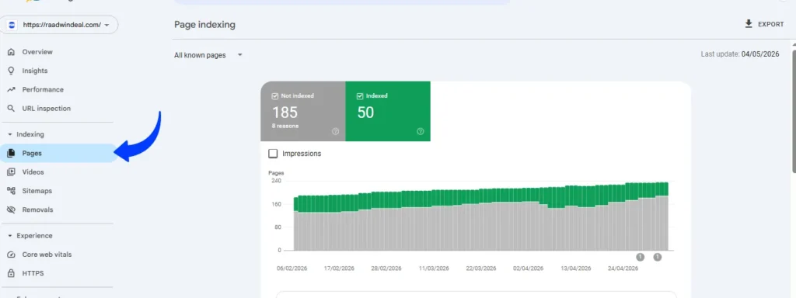Open the Removals page
The image size is (796, 298).
pyautogui.click(x=37, y=210)
